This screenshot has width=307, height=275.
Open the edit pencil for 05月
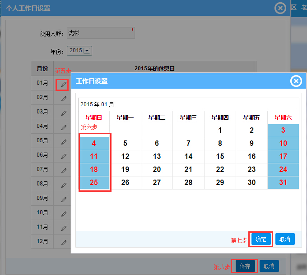[64, 142]
